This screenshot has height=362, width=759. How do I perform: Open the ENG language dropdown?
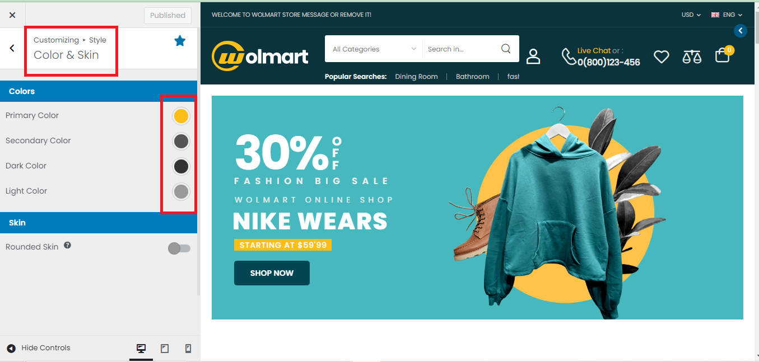pos(727,15)
